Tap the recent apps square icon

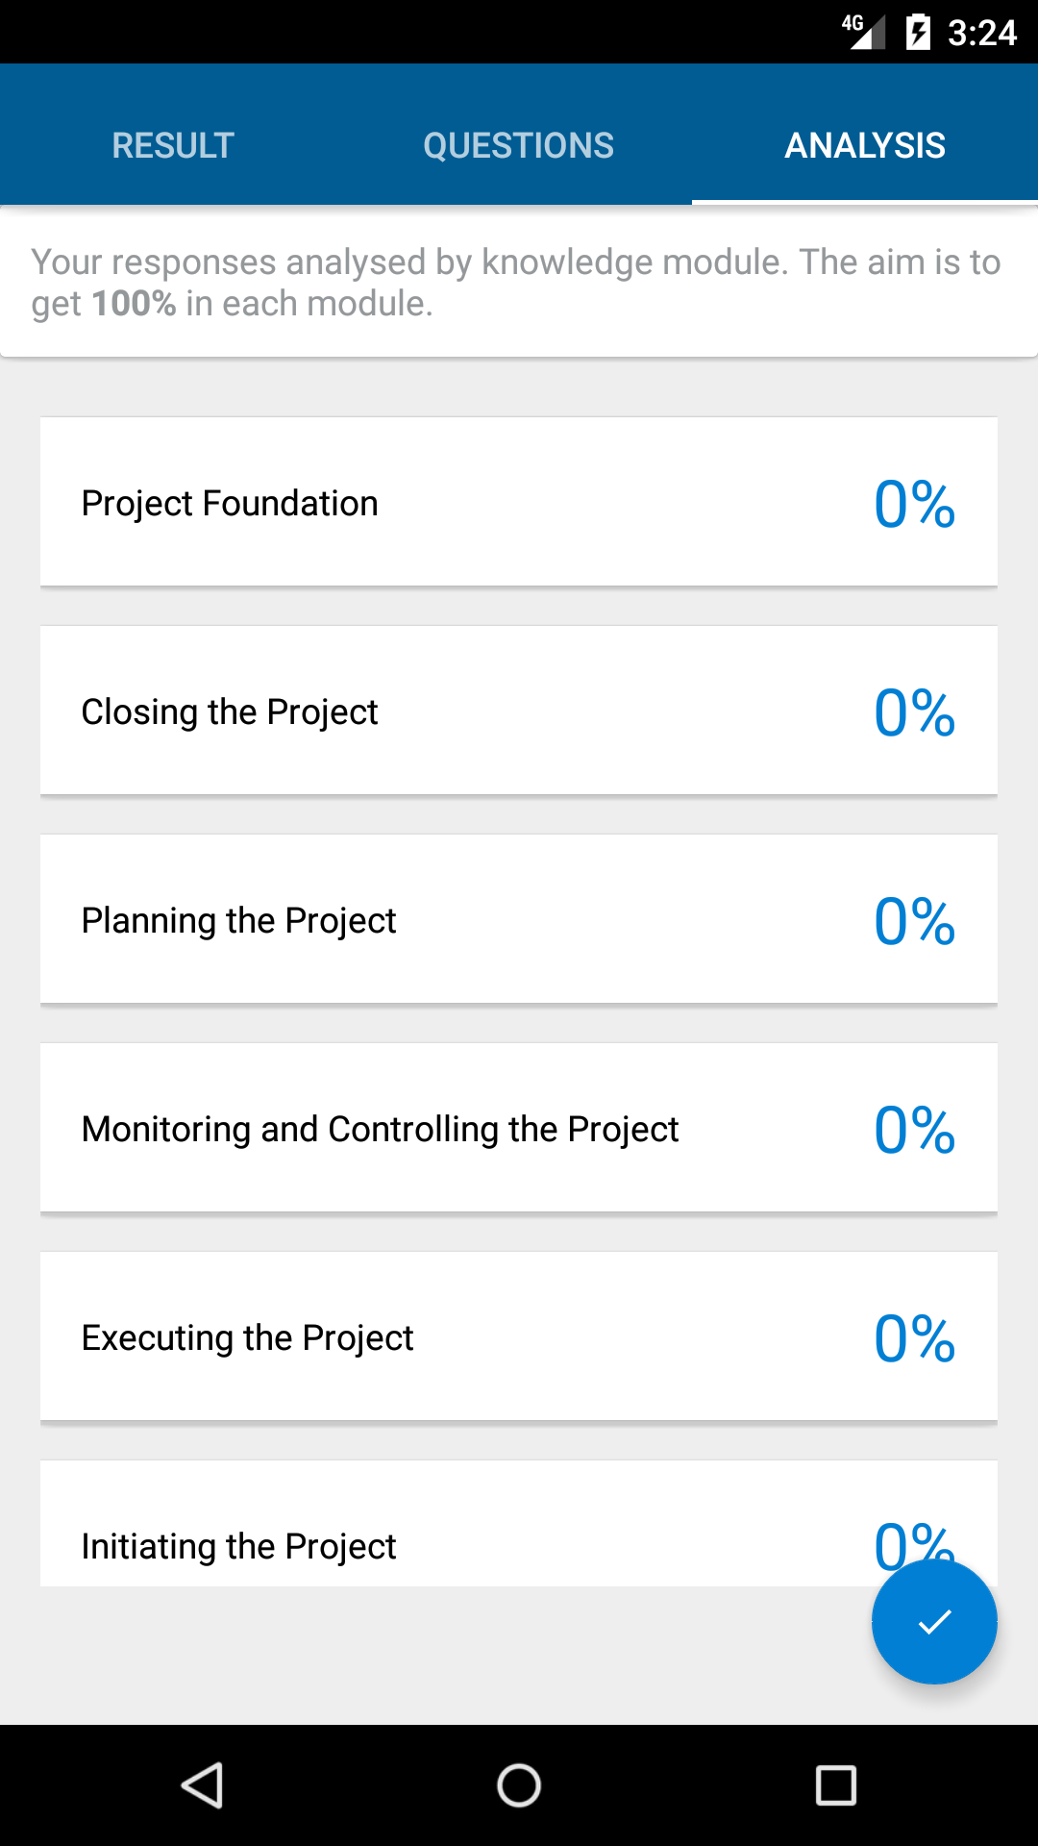tap(836, 1785)
